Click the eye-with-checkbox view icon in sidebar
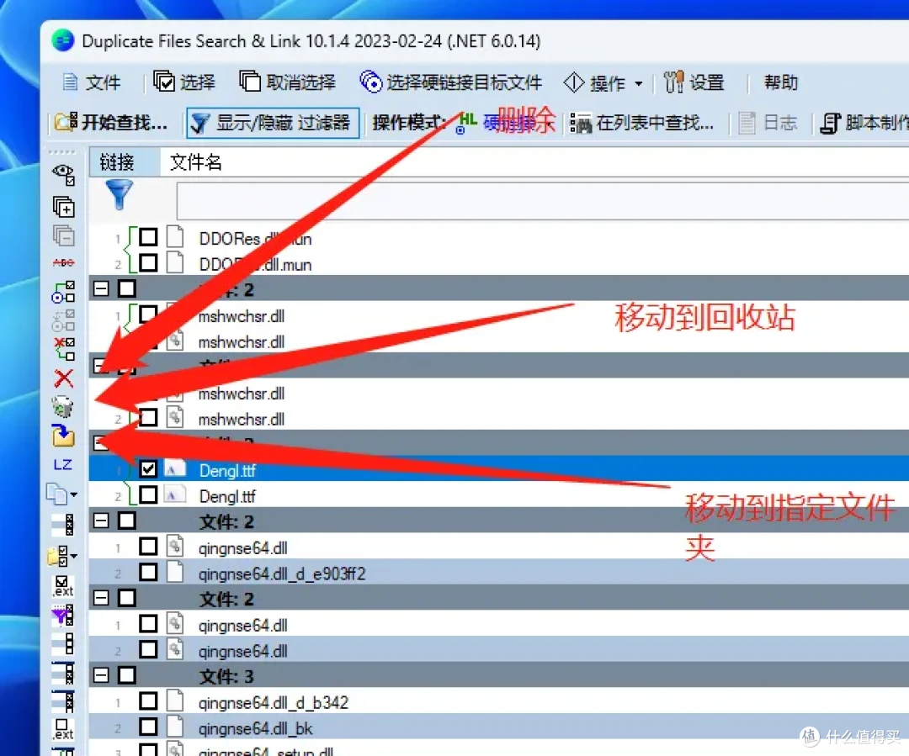 [63, 175]
